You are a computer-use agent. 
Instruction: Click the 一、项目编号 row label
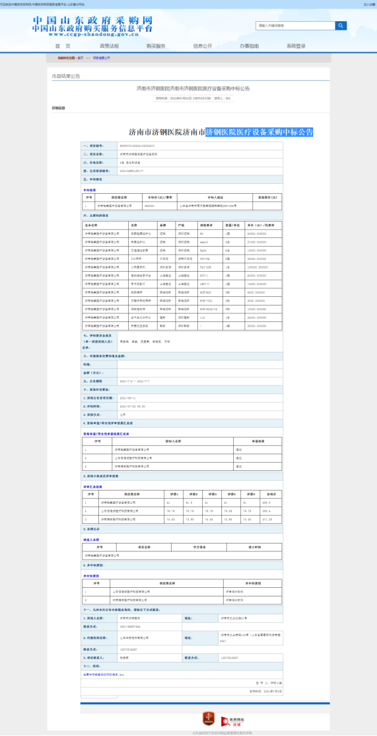pos(93,146)
